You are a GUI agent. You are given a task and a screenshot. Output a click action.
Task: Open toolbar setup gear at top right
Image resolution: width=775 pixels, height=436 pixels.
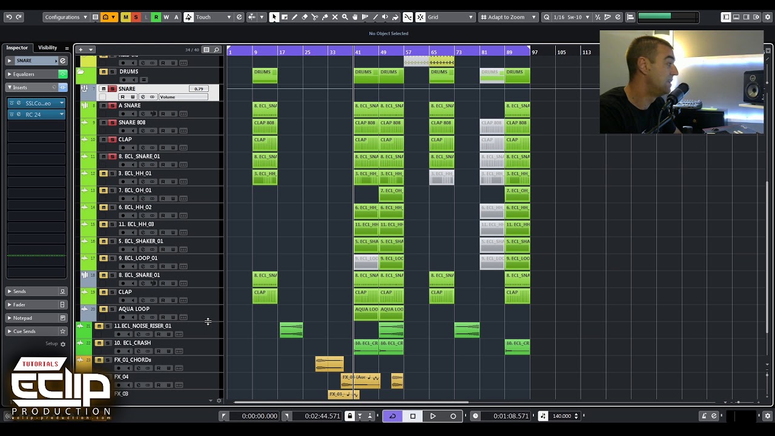[x=767, y=17]
